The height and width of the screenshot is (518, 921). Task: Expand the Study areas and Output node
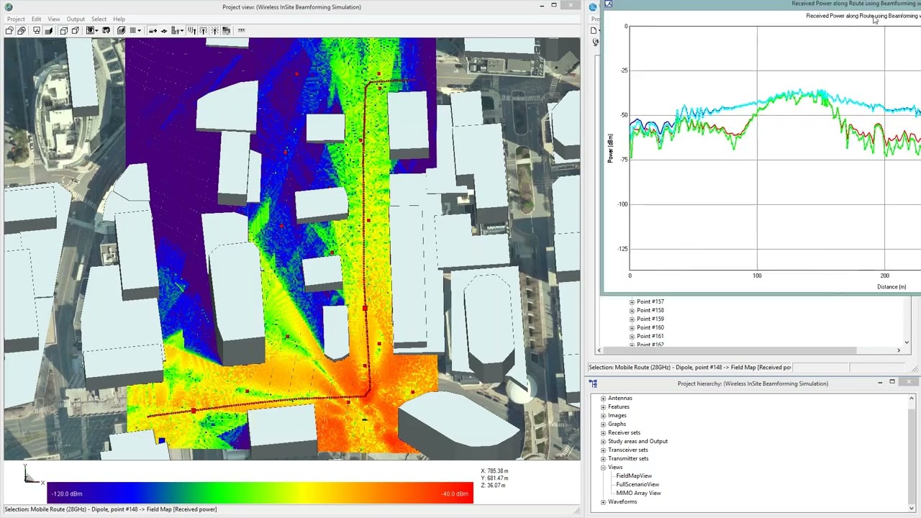[x=603, y=442]
